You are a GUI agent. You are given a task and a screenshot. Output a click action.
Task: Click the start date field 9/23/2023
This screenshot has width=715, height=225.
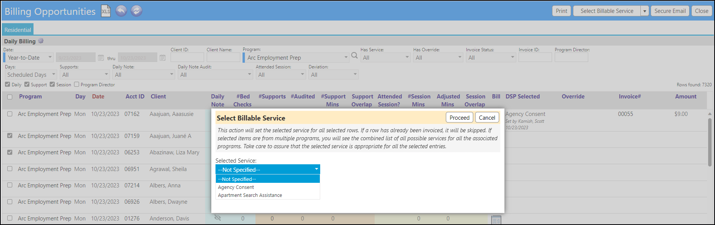(76, 57)
